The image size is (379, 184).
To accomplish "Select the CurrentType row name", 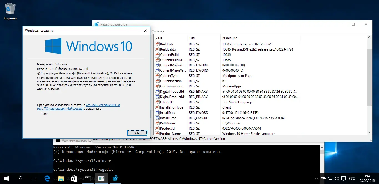I will coord(169,76).
